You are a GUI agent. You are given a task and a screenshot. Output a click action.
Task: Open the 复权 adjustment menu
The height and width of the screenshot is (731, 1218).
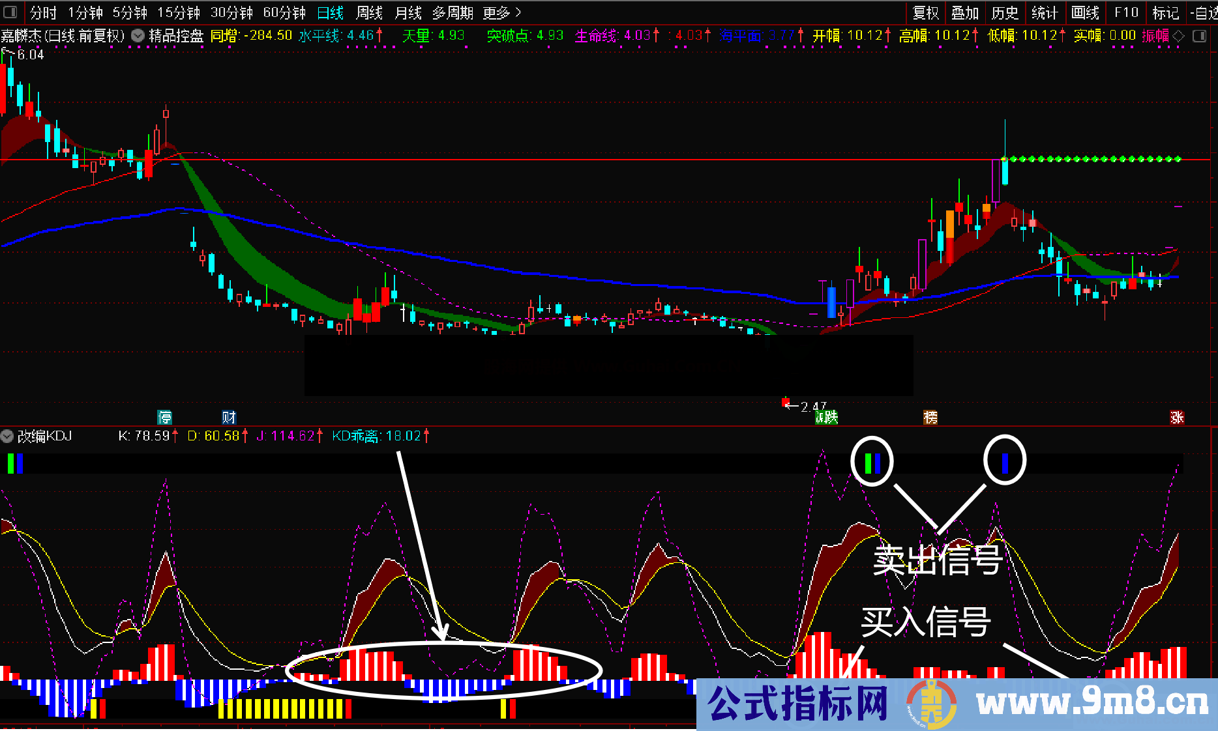click(x=925, y=12)
